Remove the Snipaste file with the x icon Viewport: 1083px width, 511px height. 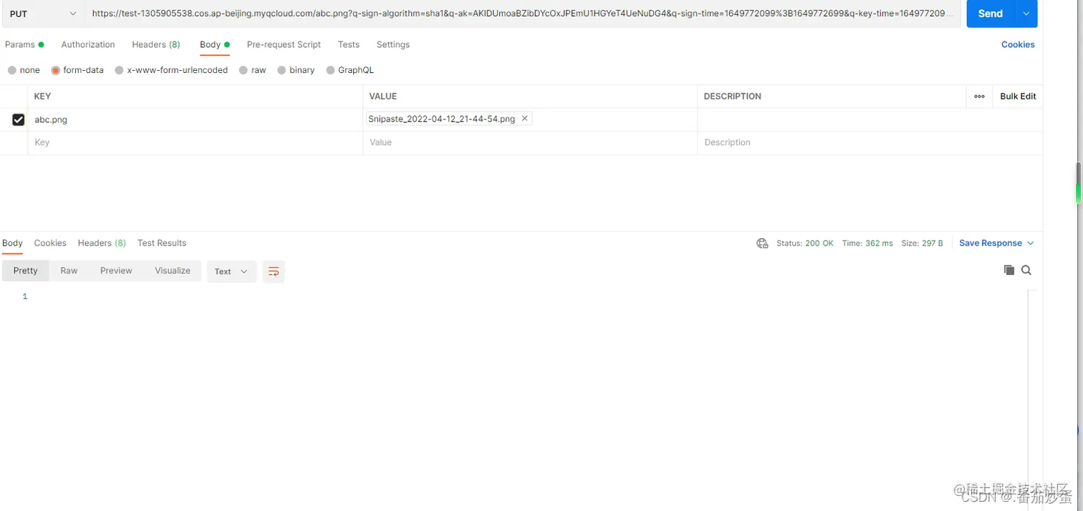[524, 119]
